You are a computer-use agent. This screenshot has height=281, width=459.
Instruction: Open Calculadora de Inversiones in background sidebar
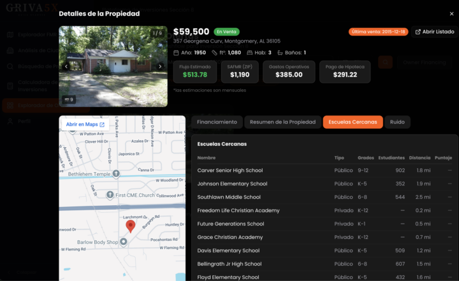(x=32, y=86)
